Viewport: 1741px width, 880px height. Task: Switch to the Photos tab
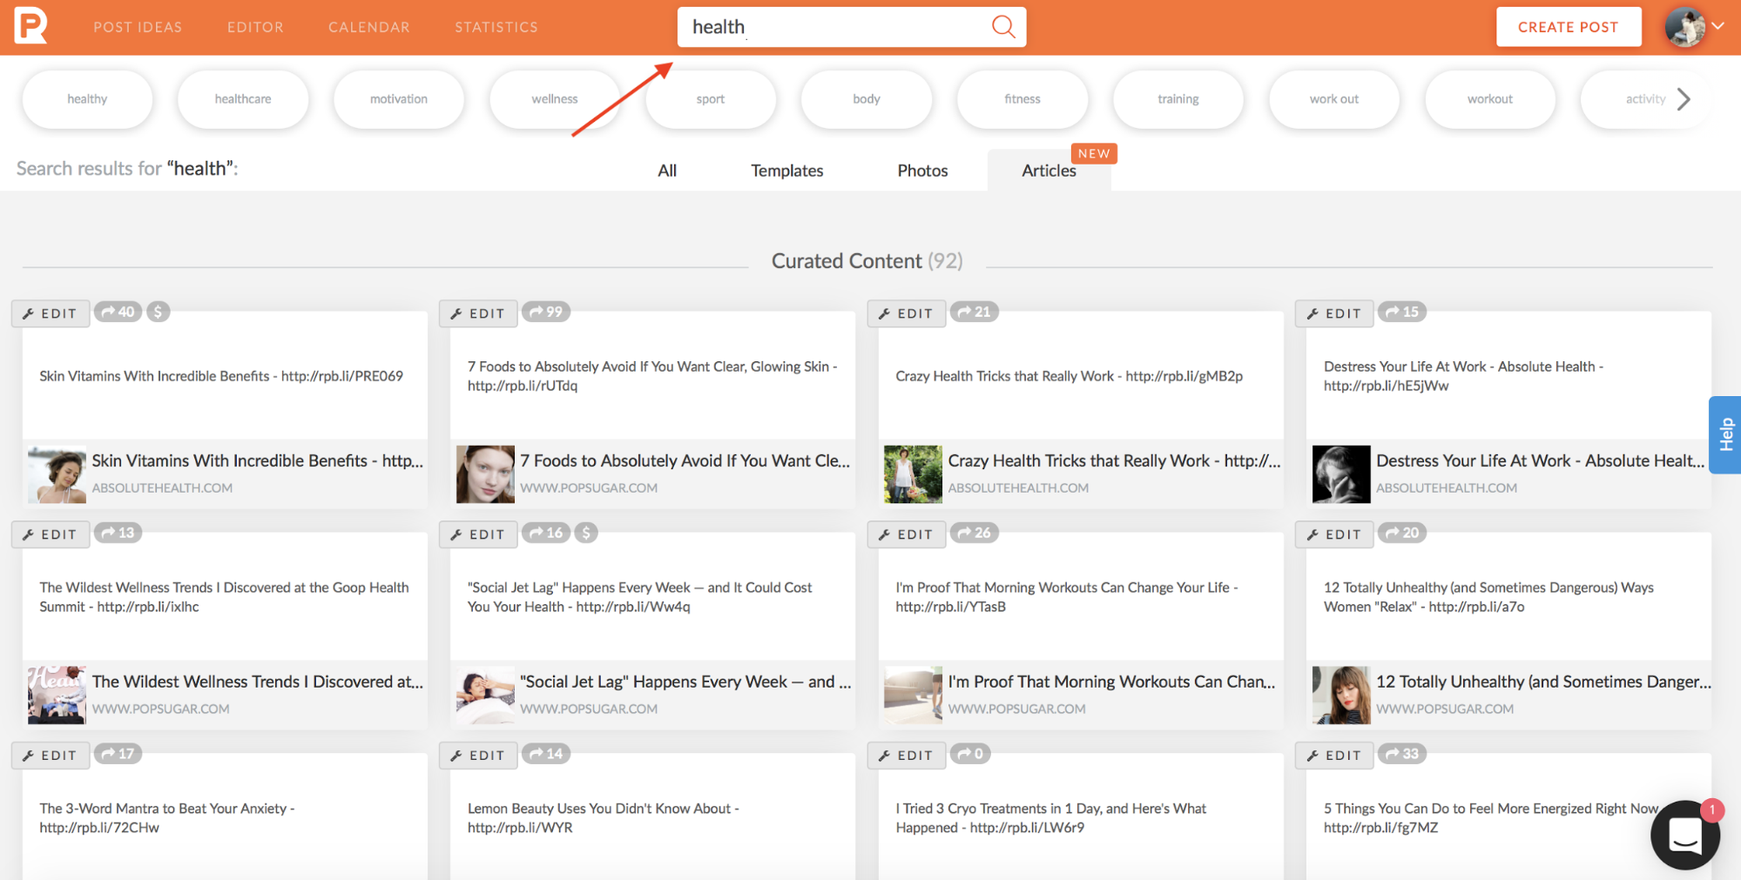[922, 171]
